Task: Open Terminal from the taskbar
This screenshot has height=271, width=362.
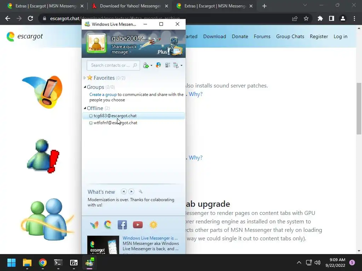Action: tap(58, 263)
